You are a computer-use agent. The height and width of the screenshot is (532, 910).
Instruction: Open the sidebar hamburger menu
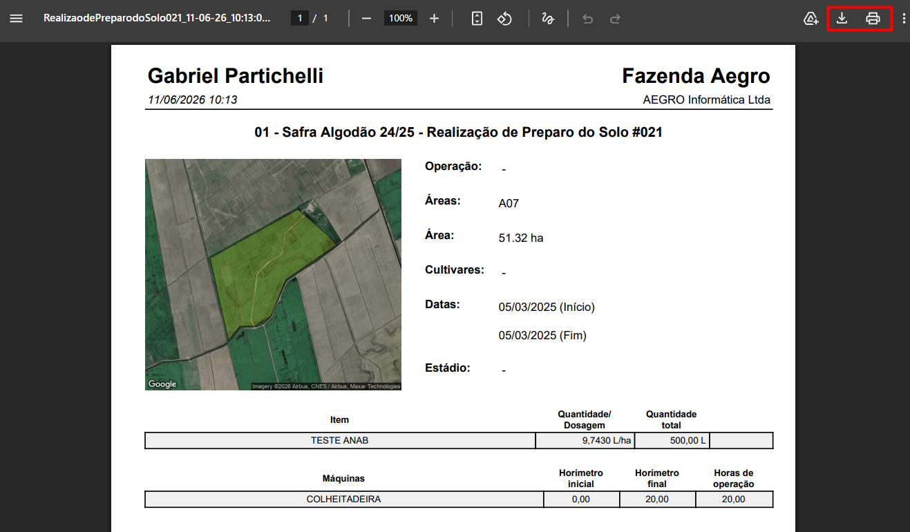point(17,19)
